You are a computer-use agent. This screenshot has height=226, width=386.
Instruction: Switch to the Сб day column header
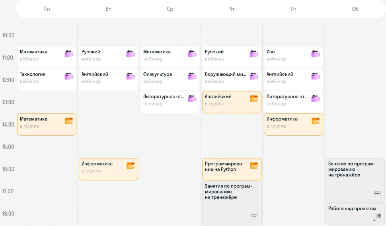click(x=355, y=9)
